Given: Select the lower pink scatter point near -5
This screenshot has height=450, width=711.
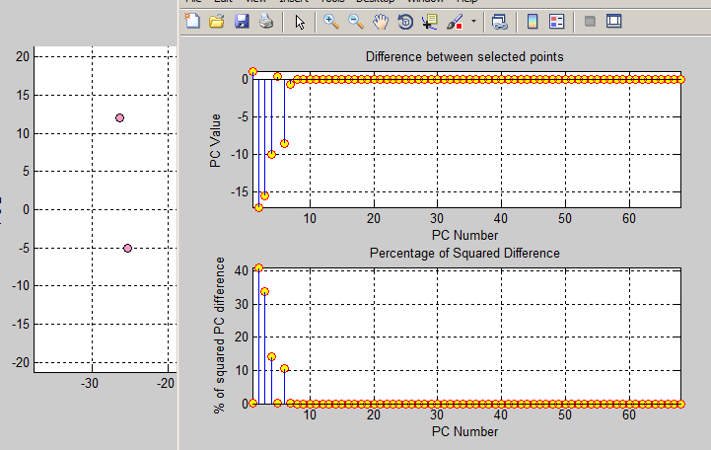Looking at the screenshot, I should (x=128, y=248).
